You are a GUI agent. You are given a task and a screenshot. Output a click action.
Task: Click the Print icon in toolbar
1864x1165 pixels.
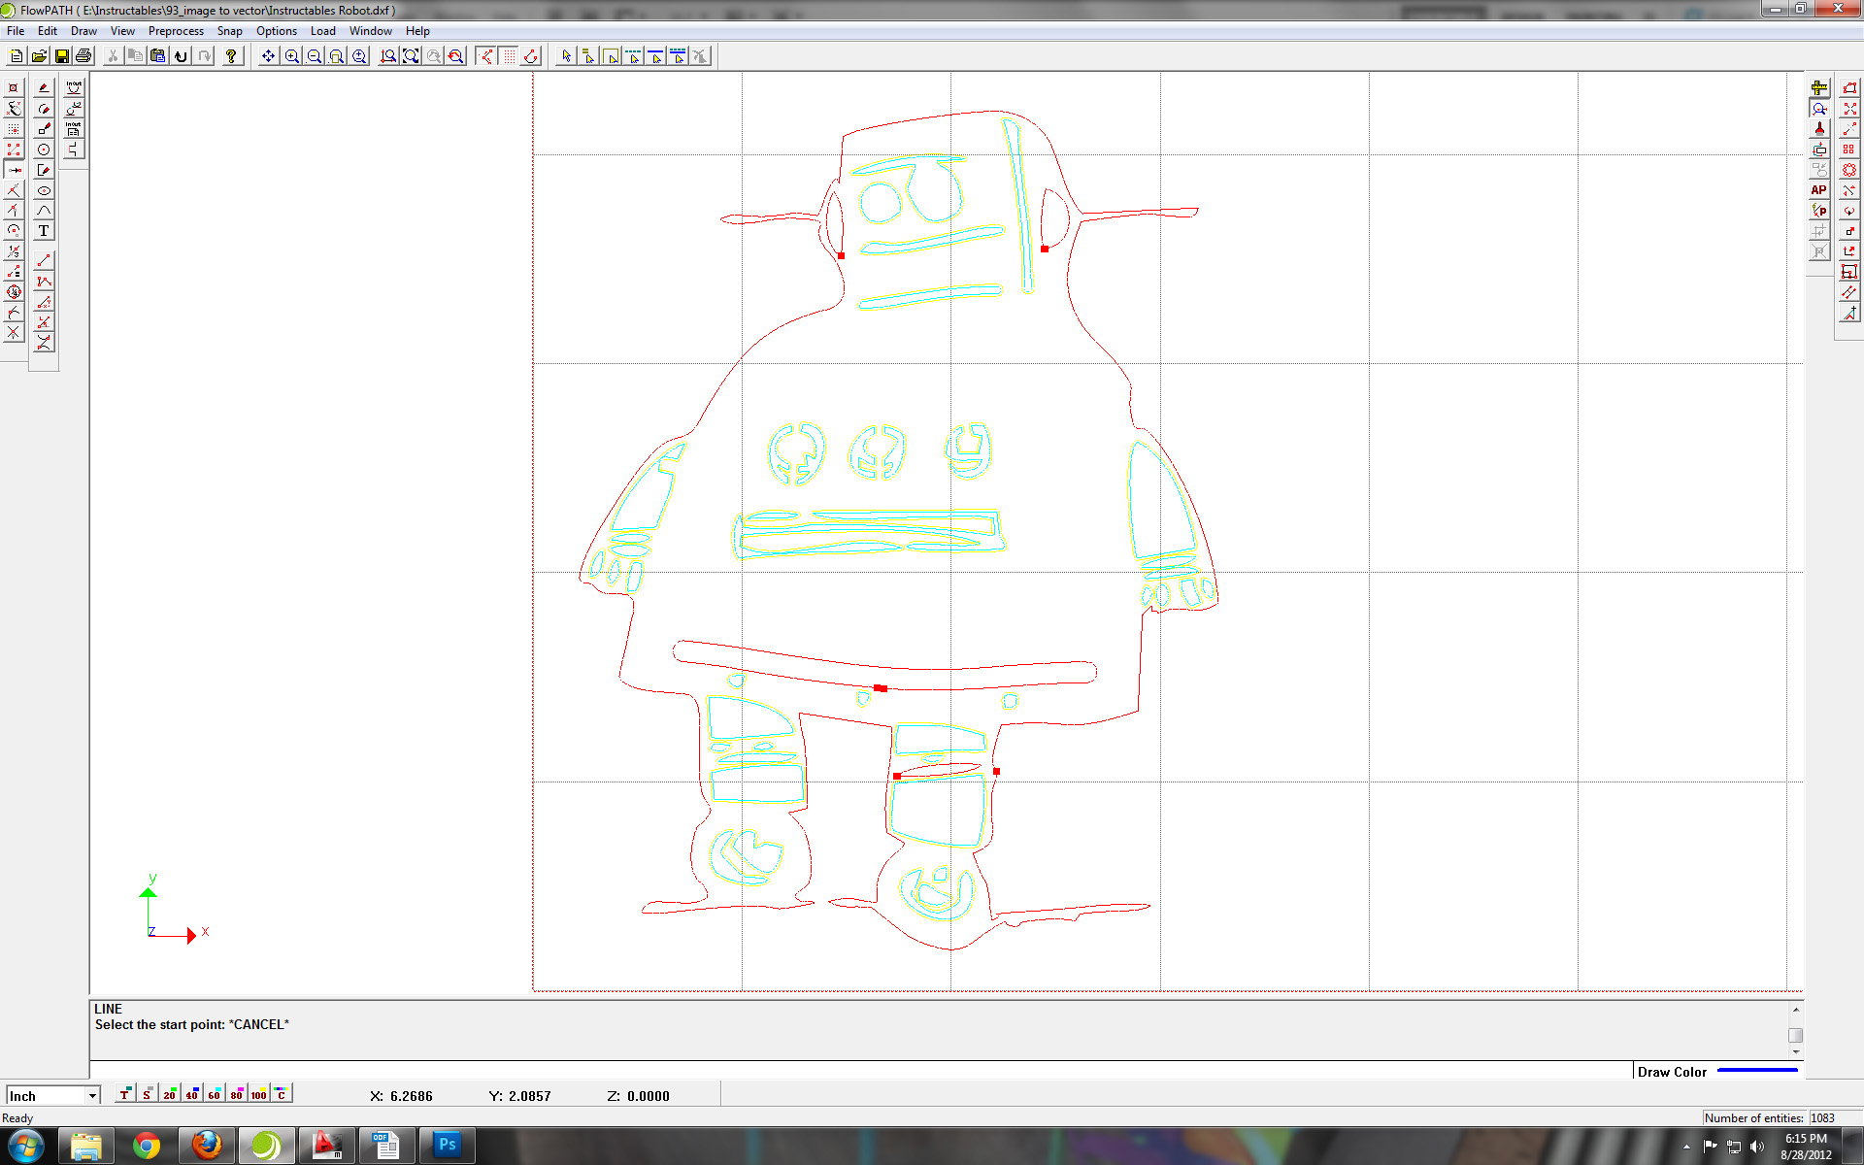coord(83,56)
